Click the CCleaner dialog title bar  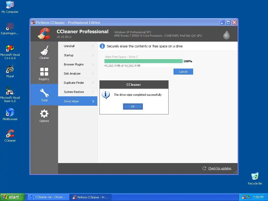click(x=134, y=85)
